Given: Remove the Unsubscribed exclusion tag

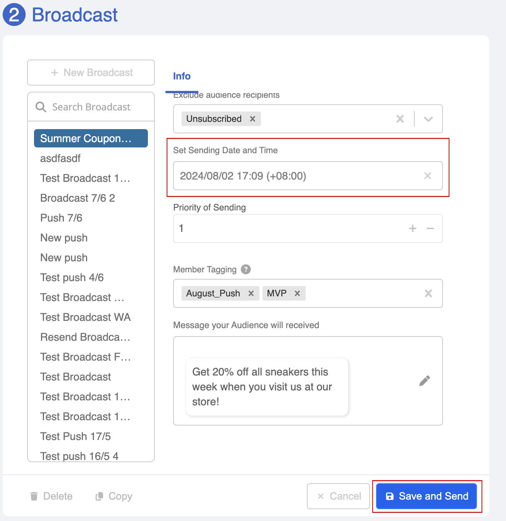Looking at the screenshot, I should (252, 119).
